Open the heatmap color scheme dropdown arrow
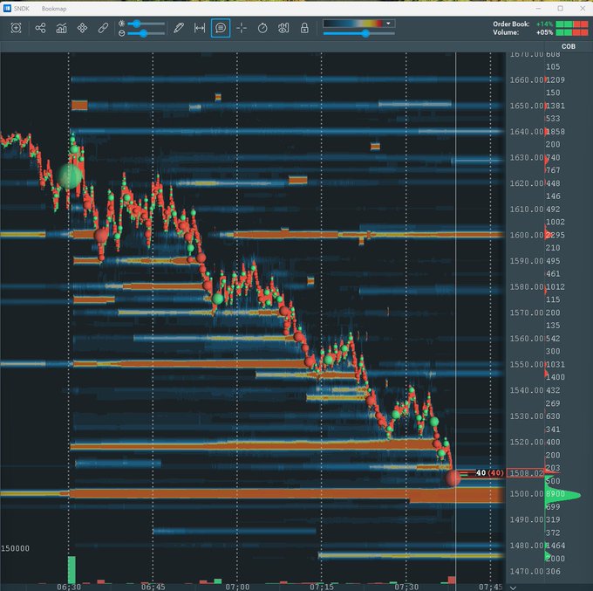Image resolution: width=593 pixels, height=591 pixels. 388,24
